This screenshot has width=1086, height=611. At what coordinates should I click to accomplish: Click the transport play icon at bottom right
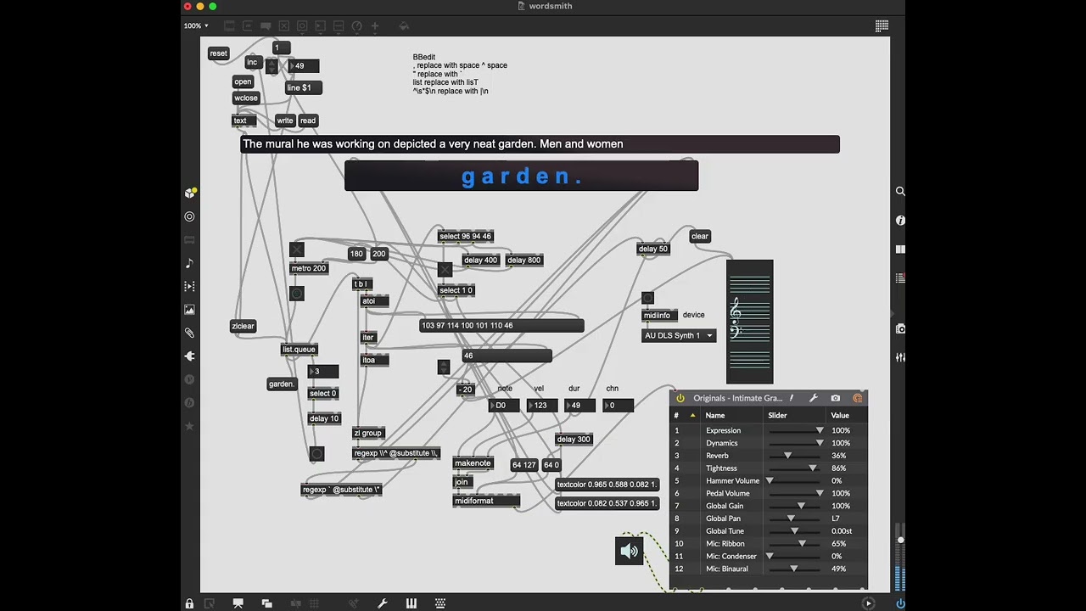pyautogui.click(x=868, y=603)
